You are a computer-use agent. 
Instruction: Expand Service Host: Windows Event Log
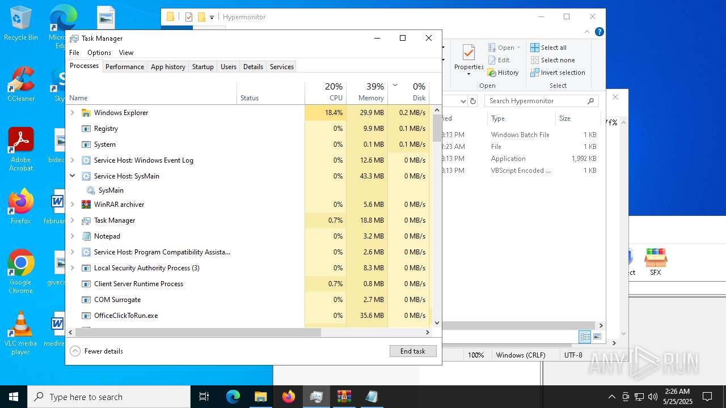click(72, 160)
